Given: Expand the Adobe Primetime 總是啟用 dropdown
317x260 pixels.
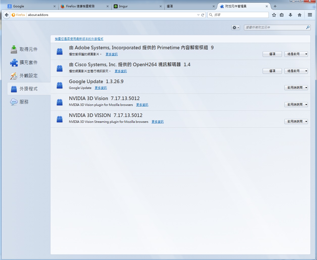Looking at the screenshot, I should 296,54.
